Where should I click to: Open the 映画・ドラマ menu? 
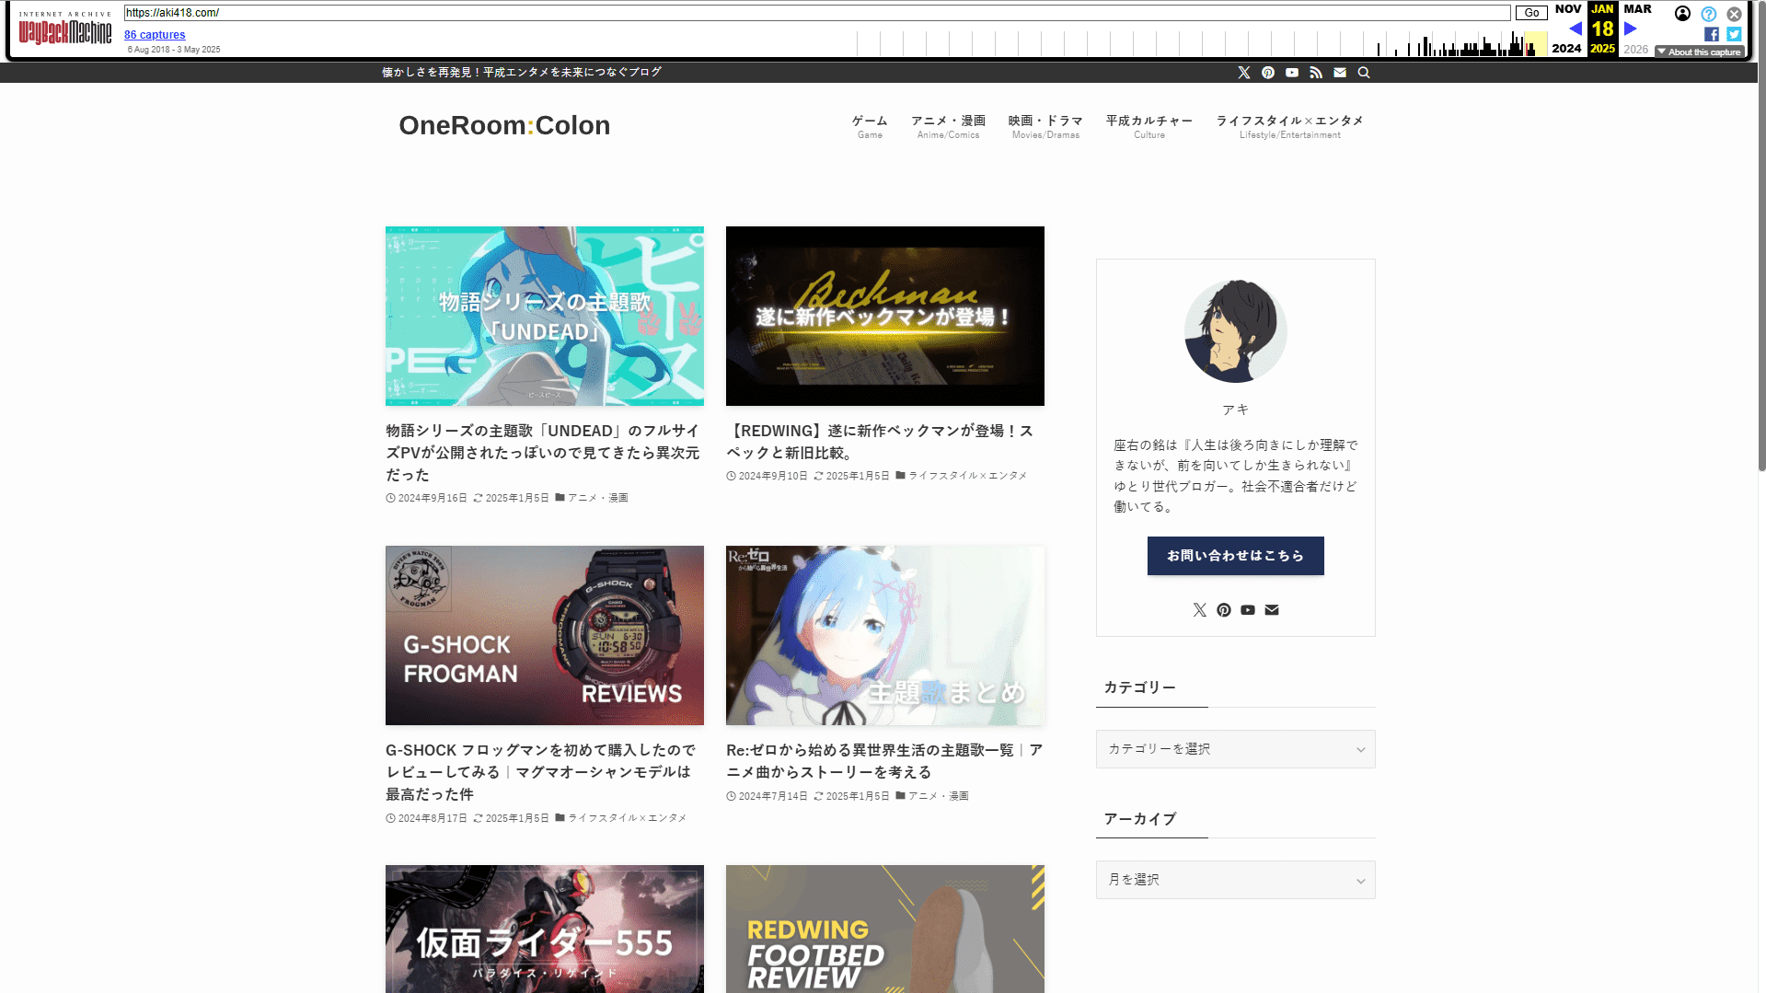coord(1045,127)
